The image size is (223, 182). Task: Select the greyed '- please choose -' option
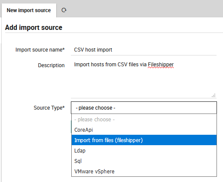tap(144, 120)
